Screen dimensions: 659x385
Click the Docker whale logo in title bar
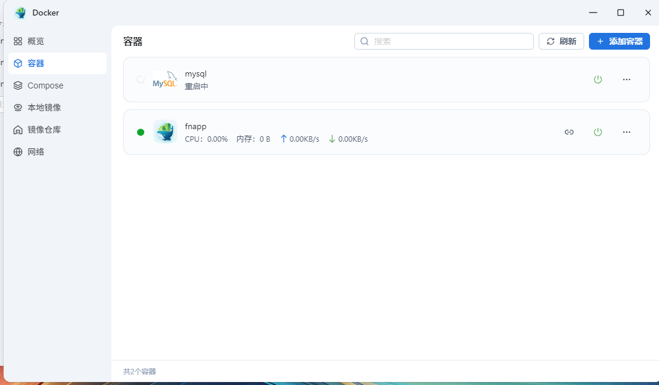tap(20, 13)
